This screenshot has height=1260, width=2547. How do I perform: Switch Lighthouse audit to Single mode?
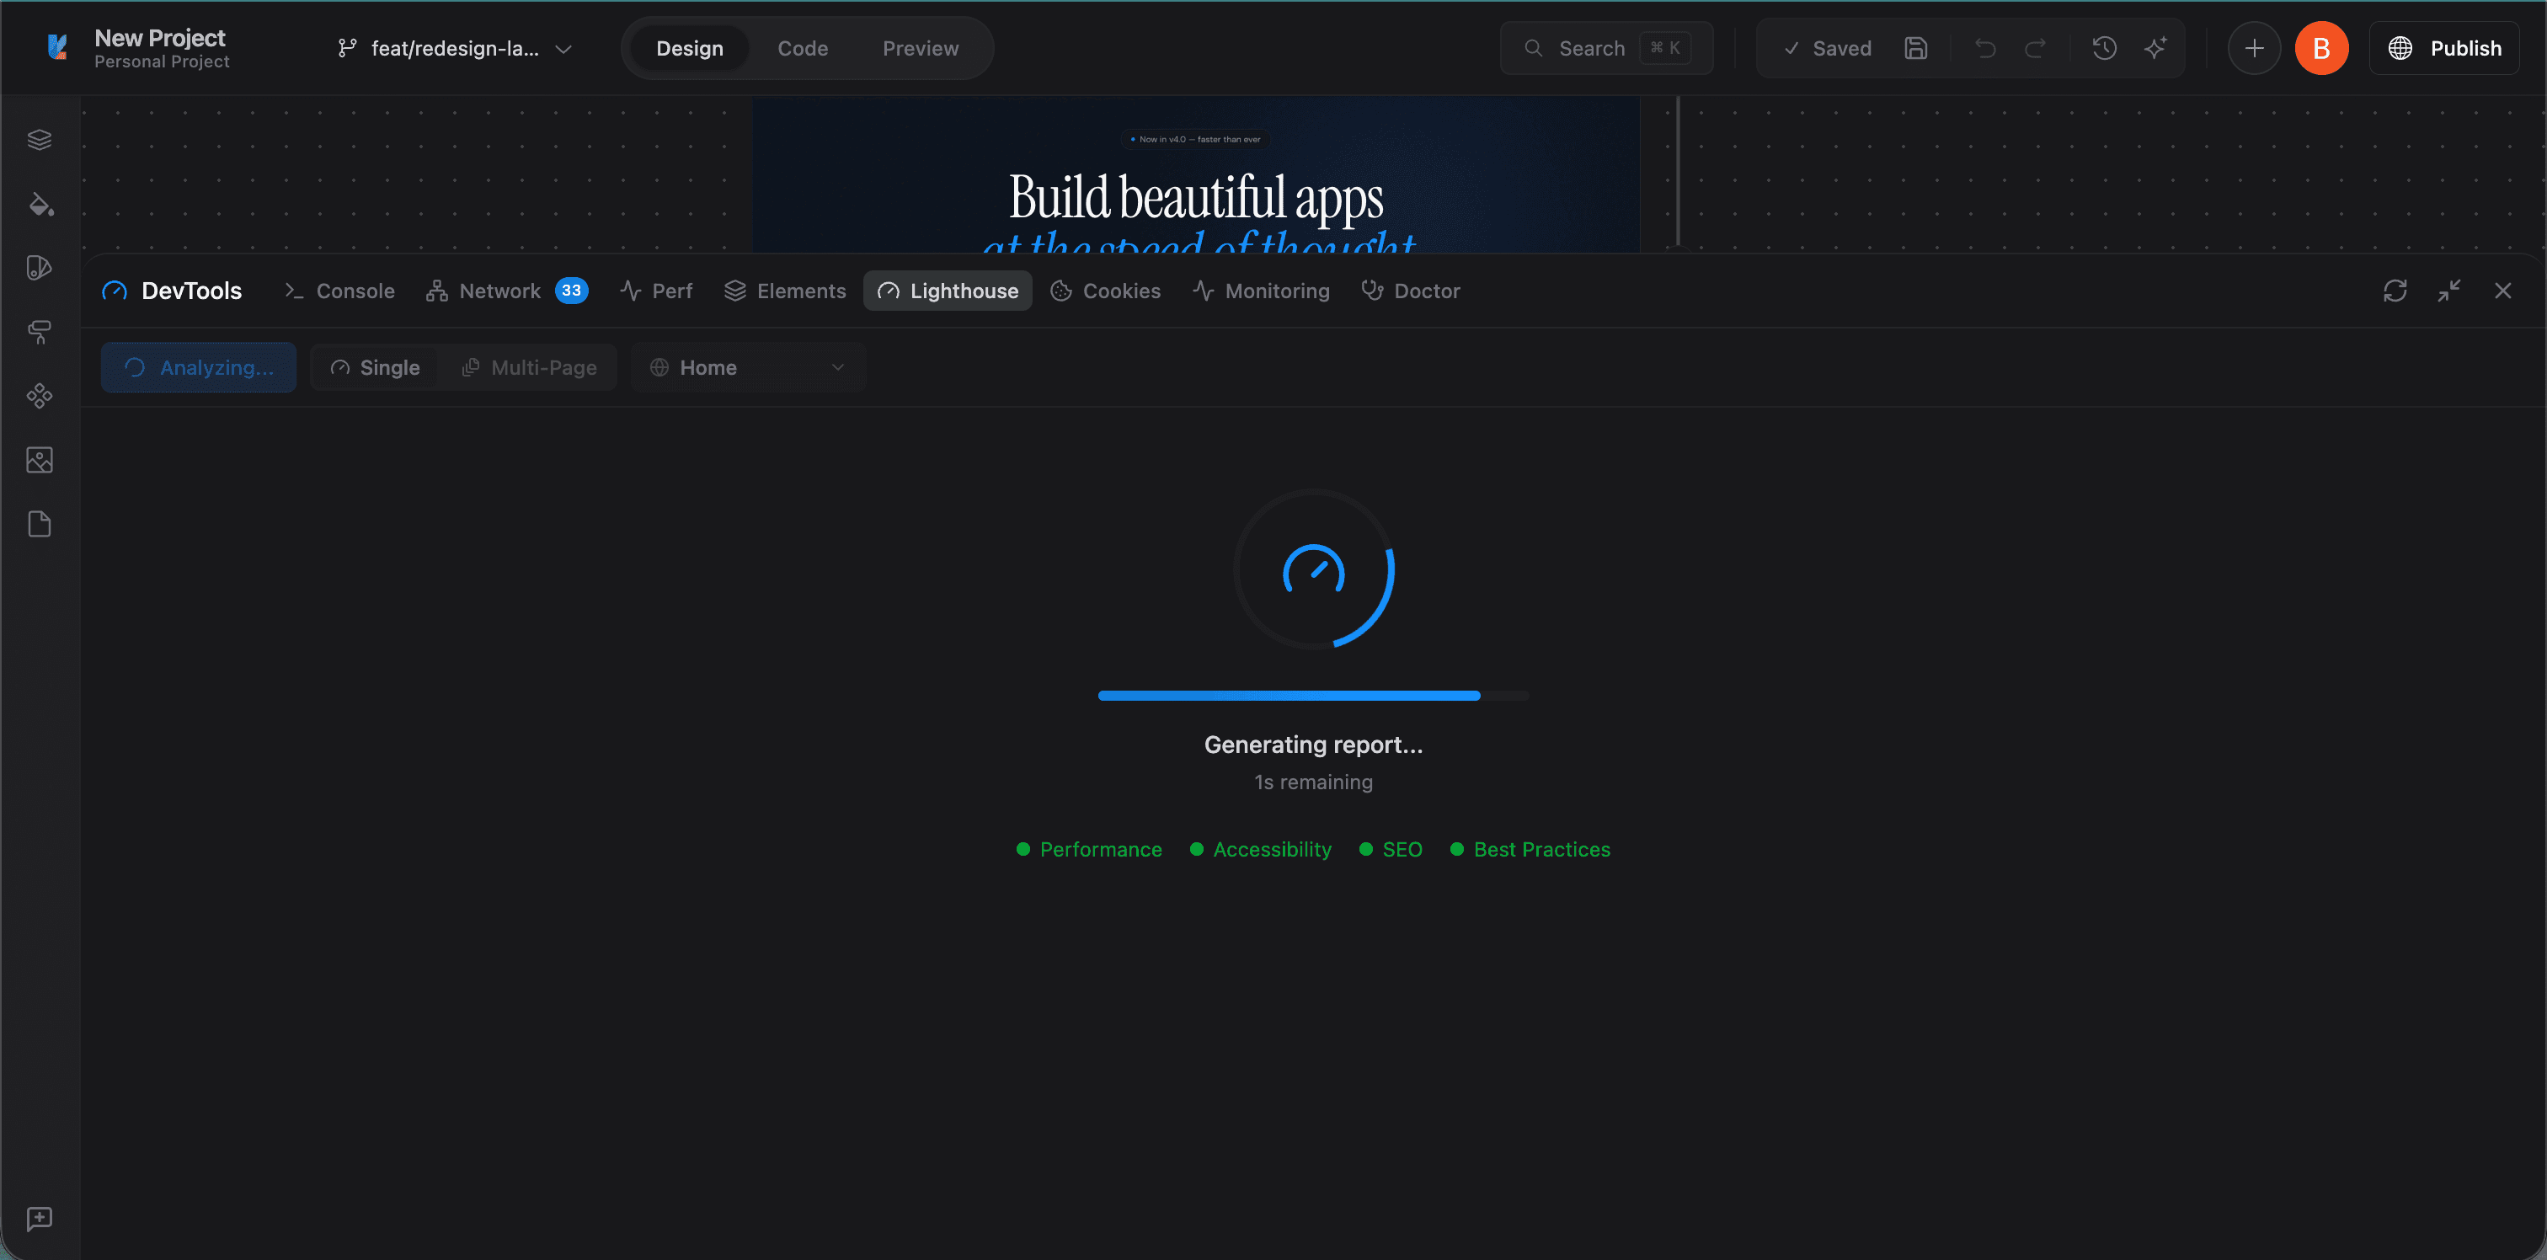click(375, 367)
